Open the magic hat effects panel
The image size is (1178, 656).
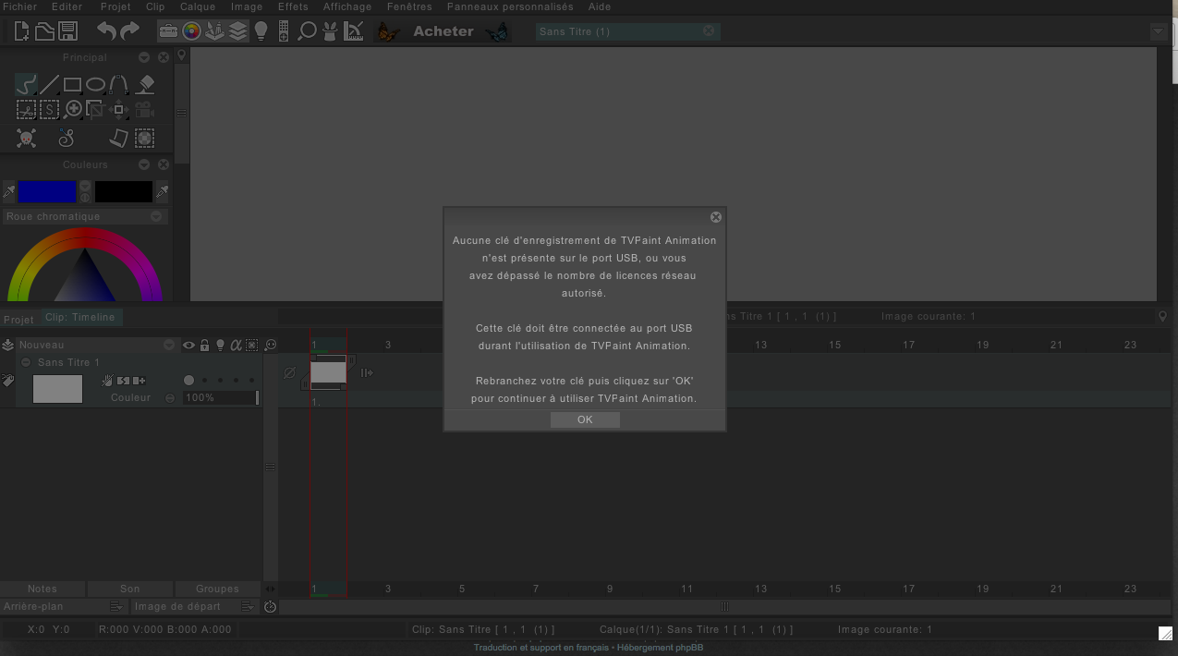(x=330, y=31)
